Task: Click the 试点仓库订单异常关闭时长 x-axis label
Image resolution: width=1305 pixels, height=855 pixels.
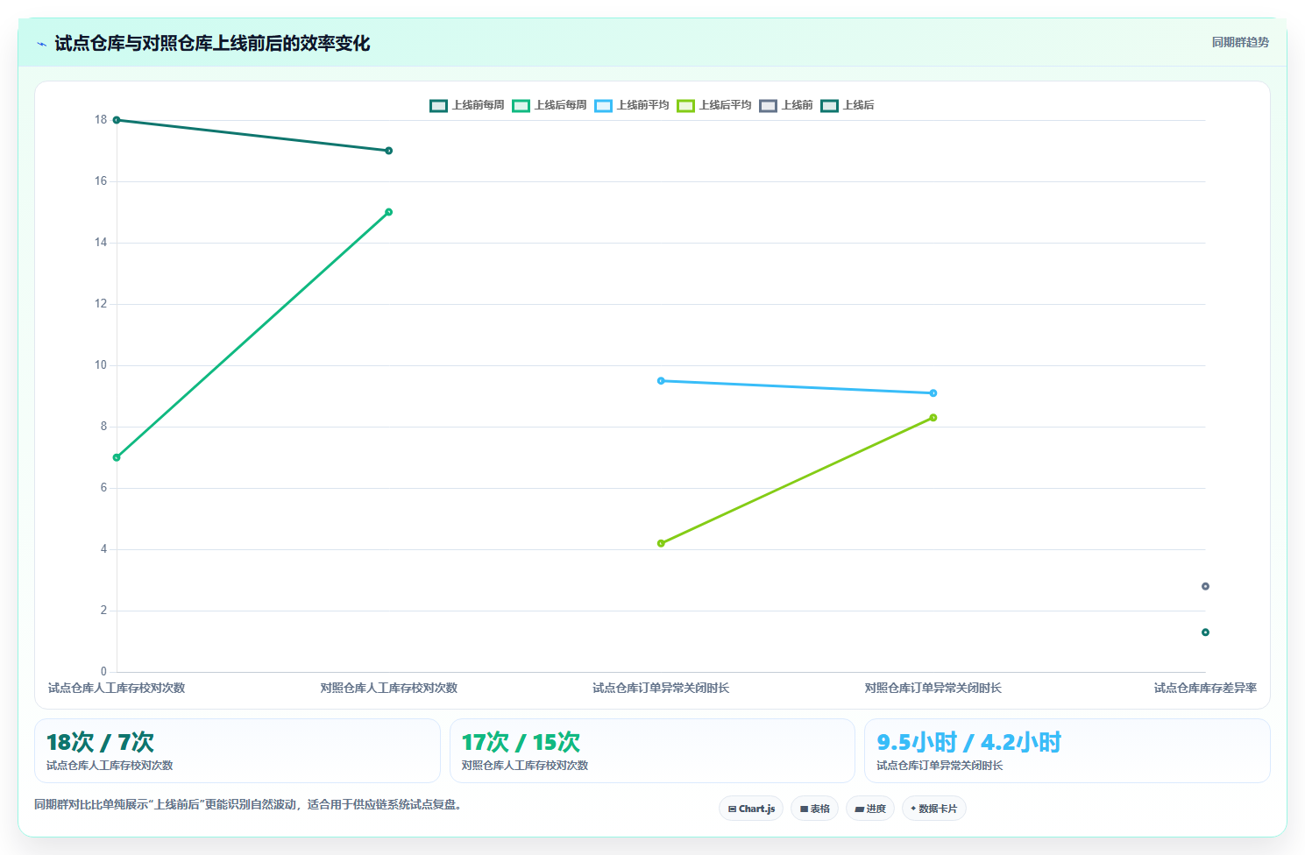Action: pyautogui.click(x=661, y=688)
